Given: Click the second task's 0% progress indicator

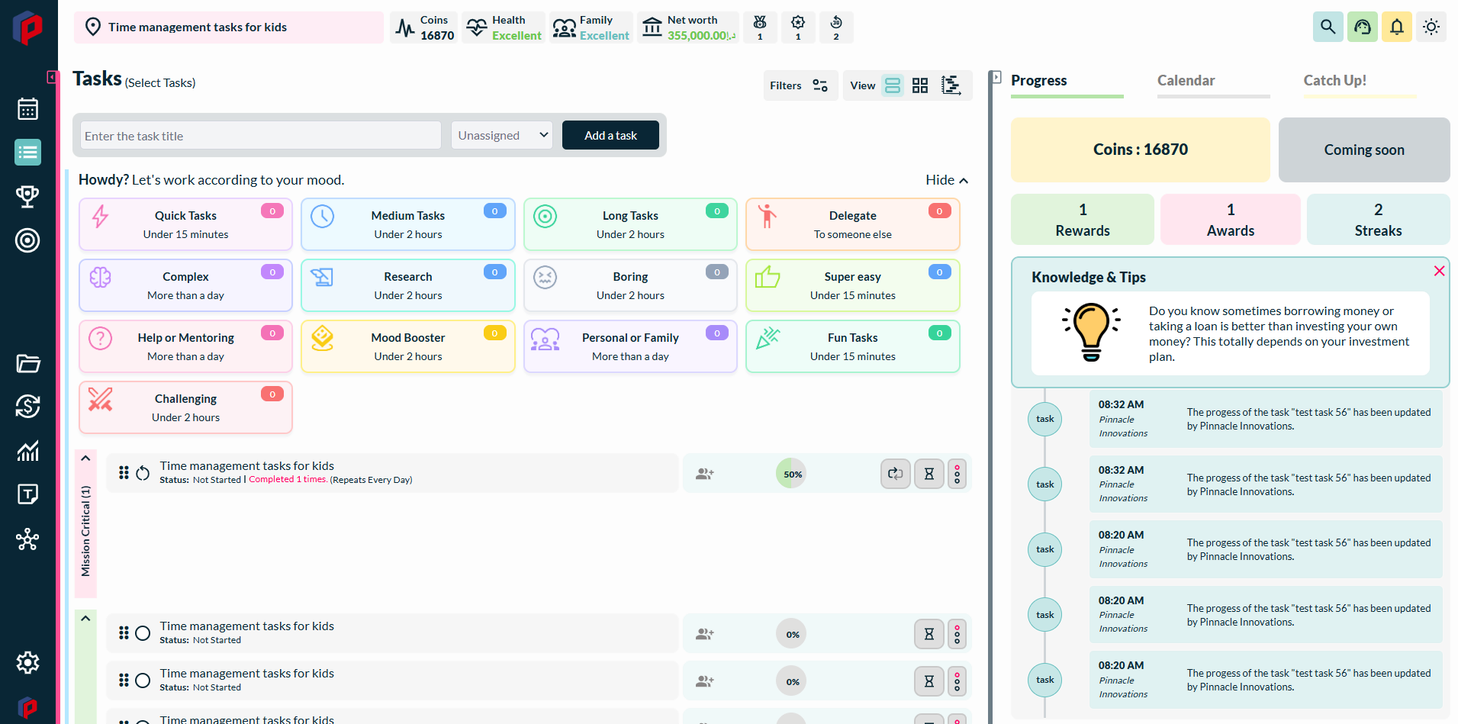Looking at the screenshot, I should (x=792, y=681).
